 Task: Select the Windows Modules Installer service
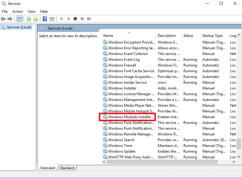tap(130, 117)
